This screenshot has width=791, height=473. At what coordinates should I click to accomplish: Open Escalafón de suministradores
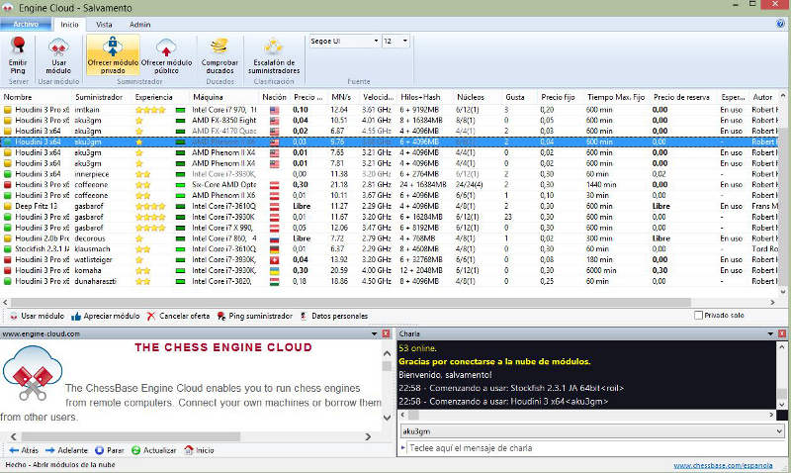(x=274, y=55)
